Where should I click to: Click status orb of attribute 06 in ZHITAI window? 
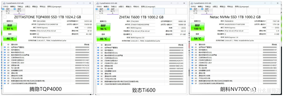pyautogui.click(x=98, y=61)
